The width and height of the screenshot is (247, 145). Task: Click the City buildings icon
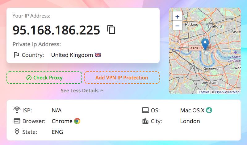point(145,121)
